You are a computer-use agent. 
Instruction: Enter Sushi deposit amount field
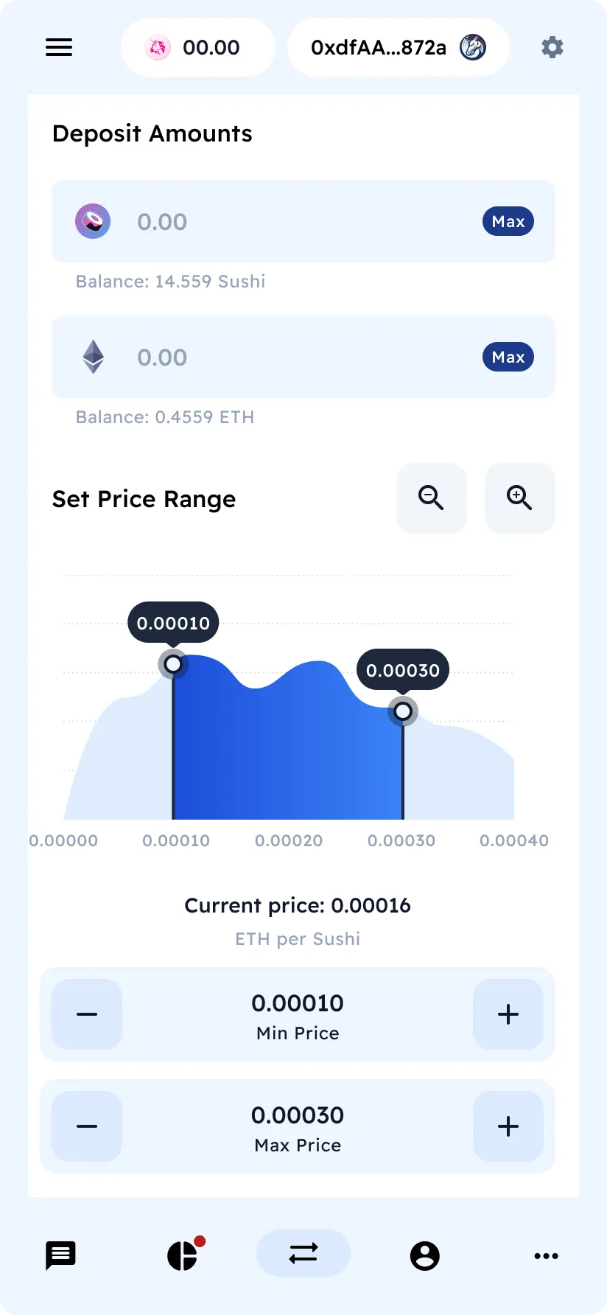[295, 221]
